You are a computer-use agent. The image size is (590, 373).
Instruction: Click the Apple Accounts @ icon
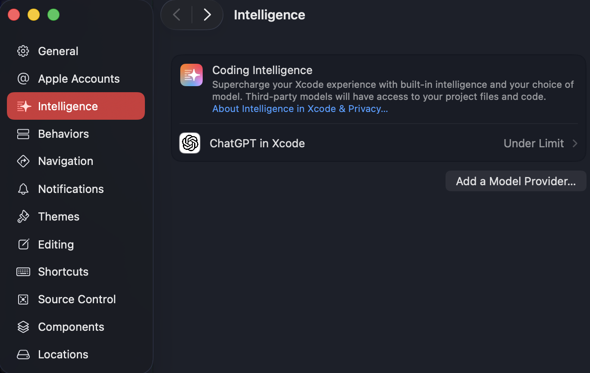(x=23, y=79)
